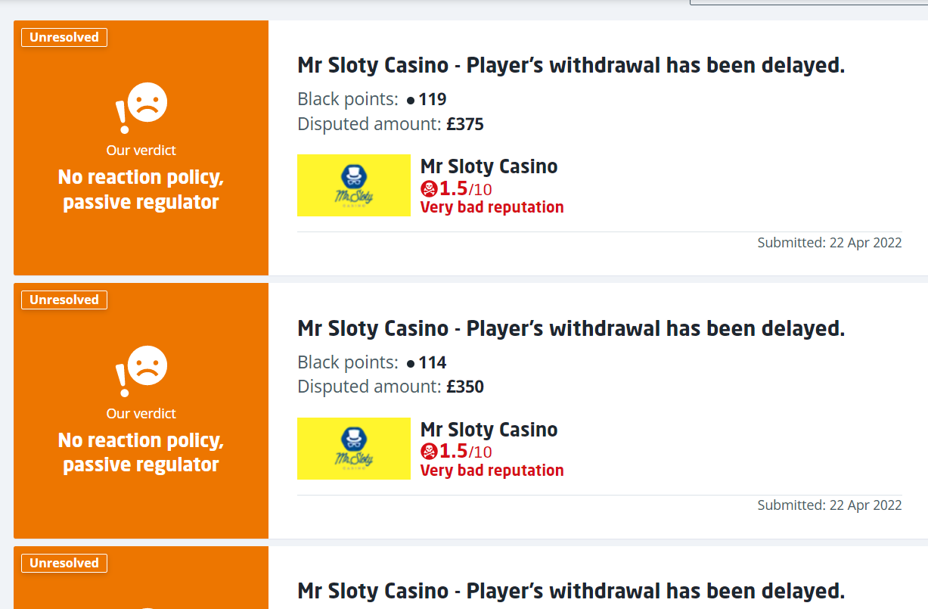Open the Mr Sloty logo in the £375 complaint

354,185
